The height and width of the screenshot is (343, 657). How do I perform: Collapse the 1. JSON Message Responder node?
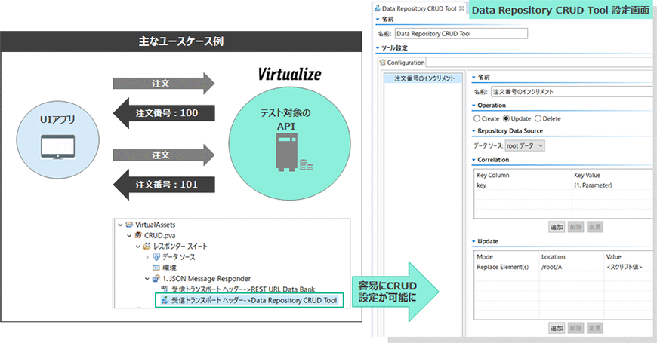pos(147,279)
